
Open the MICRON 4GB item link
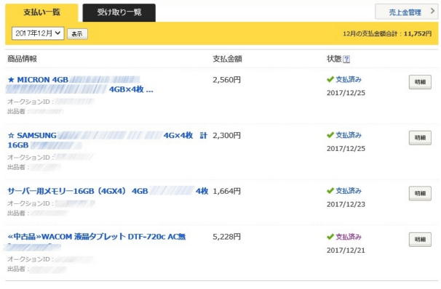pos(80,84)
